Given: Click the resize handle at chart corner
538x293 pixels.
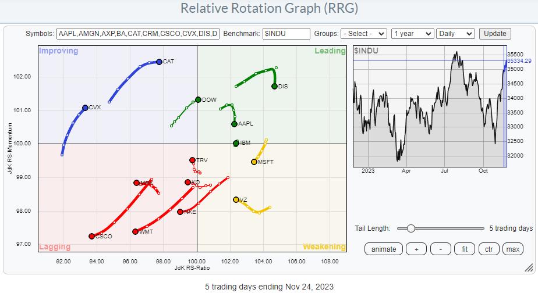Looking at the screenshot, I should point(528,268).
